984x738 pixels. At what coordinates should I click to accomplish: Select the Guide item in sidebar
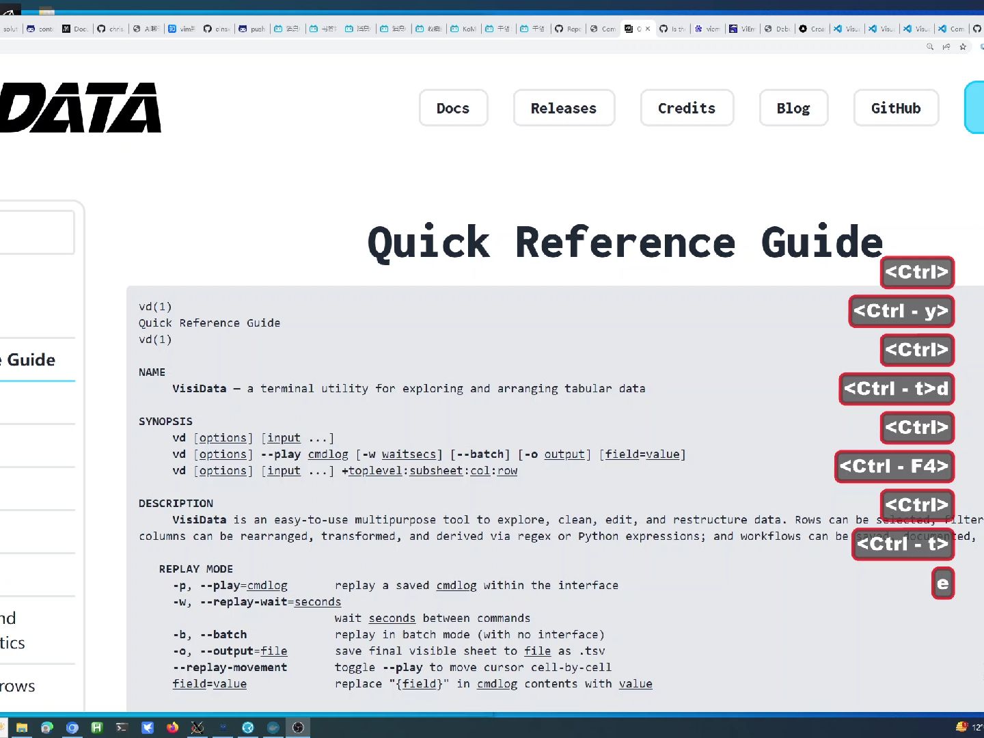27,359
